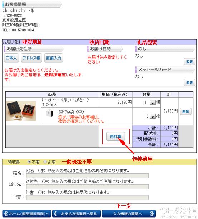Click the 領収書 label
Image resolution: width=198 pixels, height=219 pixels.
pos(14,162)
